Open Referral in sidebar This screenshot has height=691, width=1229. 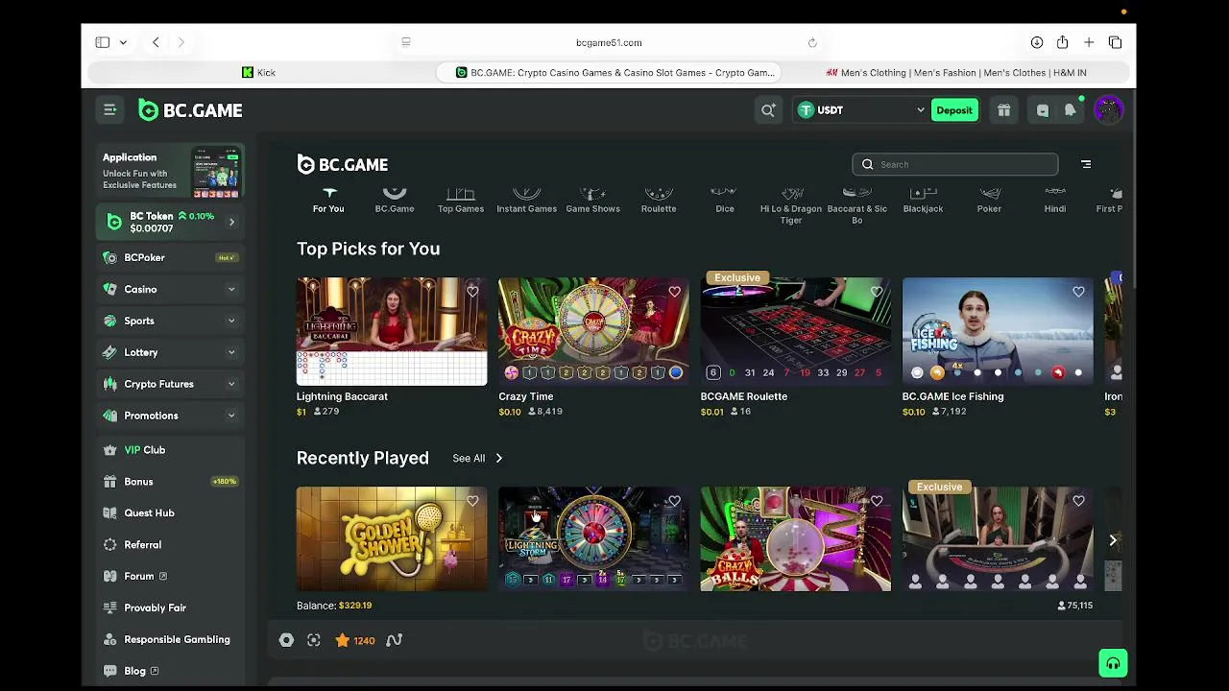(170, 544)
